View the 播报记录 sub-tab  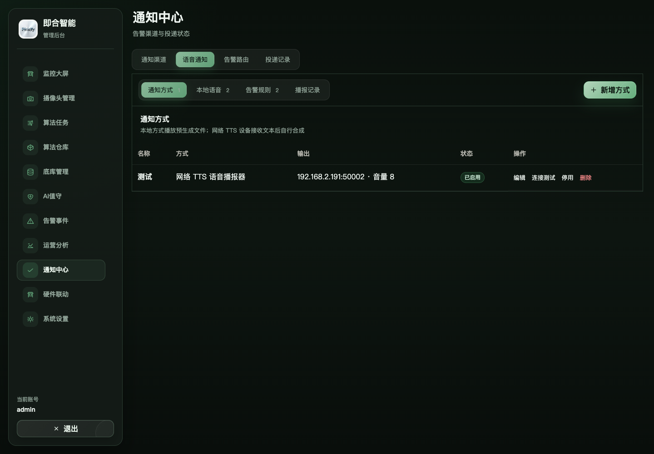coord(307,90)
